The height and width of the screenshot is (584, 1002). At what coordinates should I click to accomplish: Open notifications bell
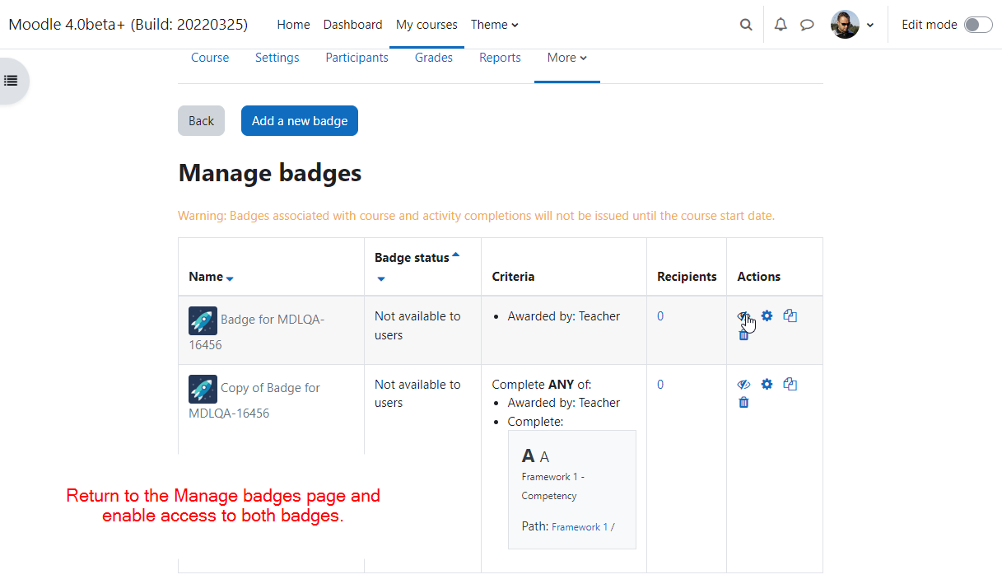[781, 25]
